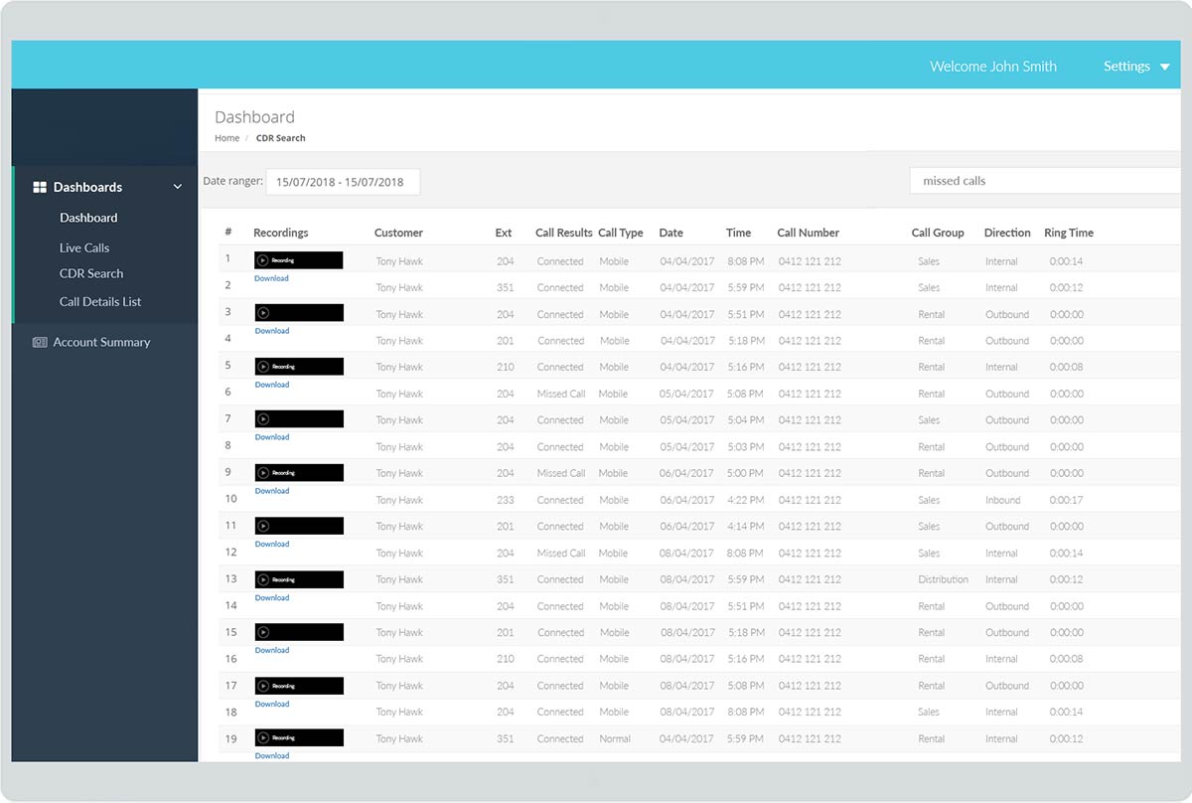This screenshot has width=1192, height=803.
Task: Select Missed Call result in row 12
Action: pos(561,553)
